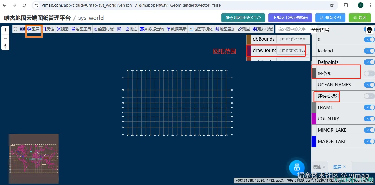Open the browser profile avatar
Screen dimensions: 375x185
click(360, 5)
